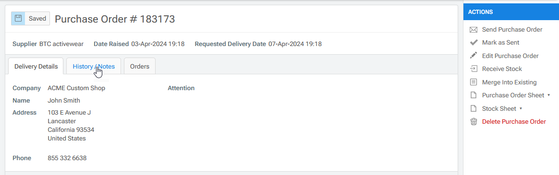Click the document icon beside Purchase Order Sheet
Viewport: 559px width, 175px height.
pos(474,95)
